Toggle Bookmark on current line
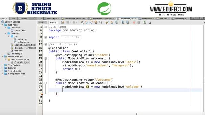The image size is (205, 115). (116, 22)
